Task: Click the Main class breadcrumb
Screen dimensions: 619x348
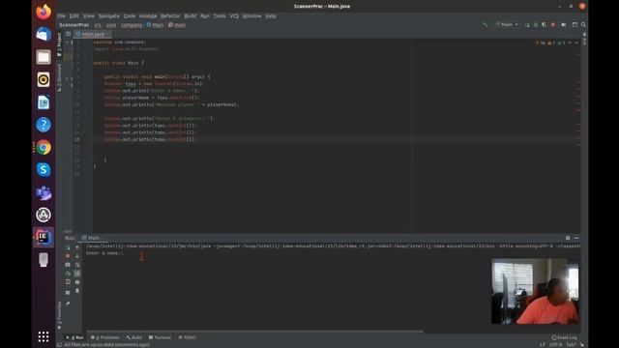Action: [x=155, y=25]
